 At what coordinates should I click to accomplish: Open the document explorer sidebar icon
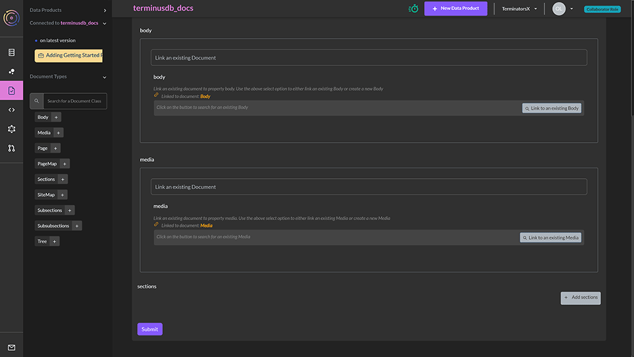click(x=11, y=91)
